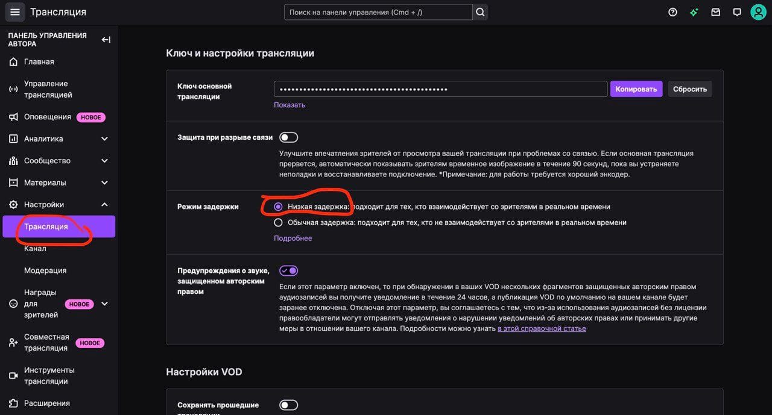Expand the Аналитика sidebar section
772x415 pixels.
tap(104, 139)
